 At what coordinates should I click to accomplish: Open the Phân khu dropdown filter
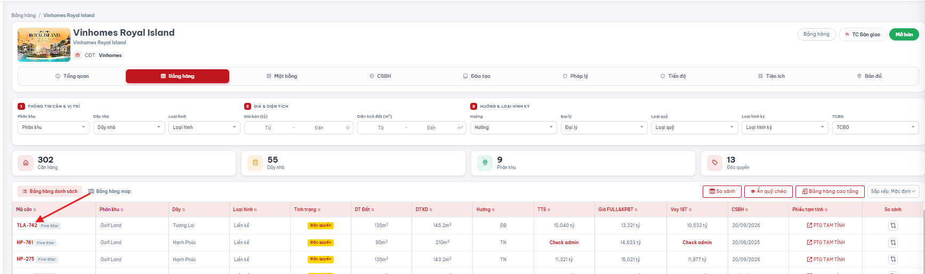(x=53, y=127)
